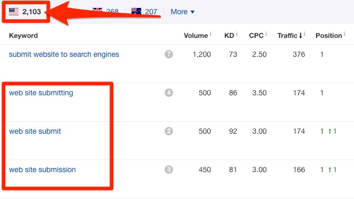Click the KD column info icon
Viewport: 354px width, 199px height.
[237, 34]
